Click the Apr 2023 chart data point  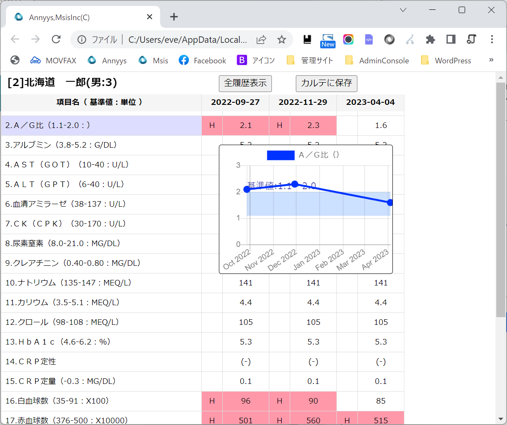click(x=390, y=202)
